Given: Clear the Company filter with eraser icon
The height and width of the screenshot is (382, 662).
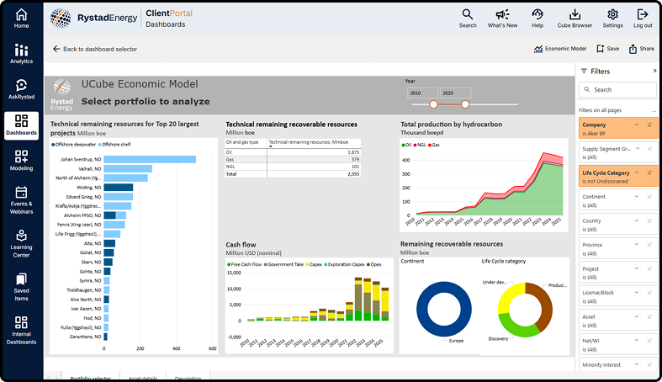Looking at the screenshot, I should (650, 125).
